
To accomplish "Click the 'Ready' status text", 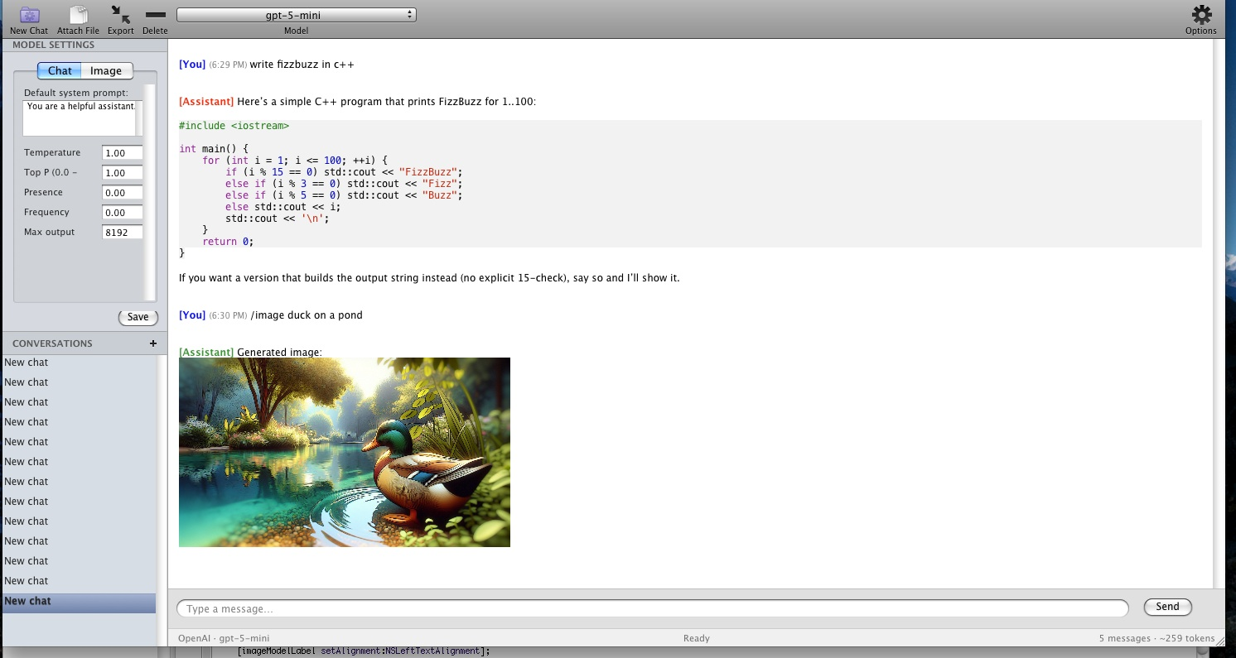I will [x=697, y=638].
